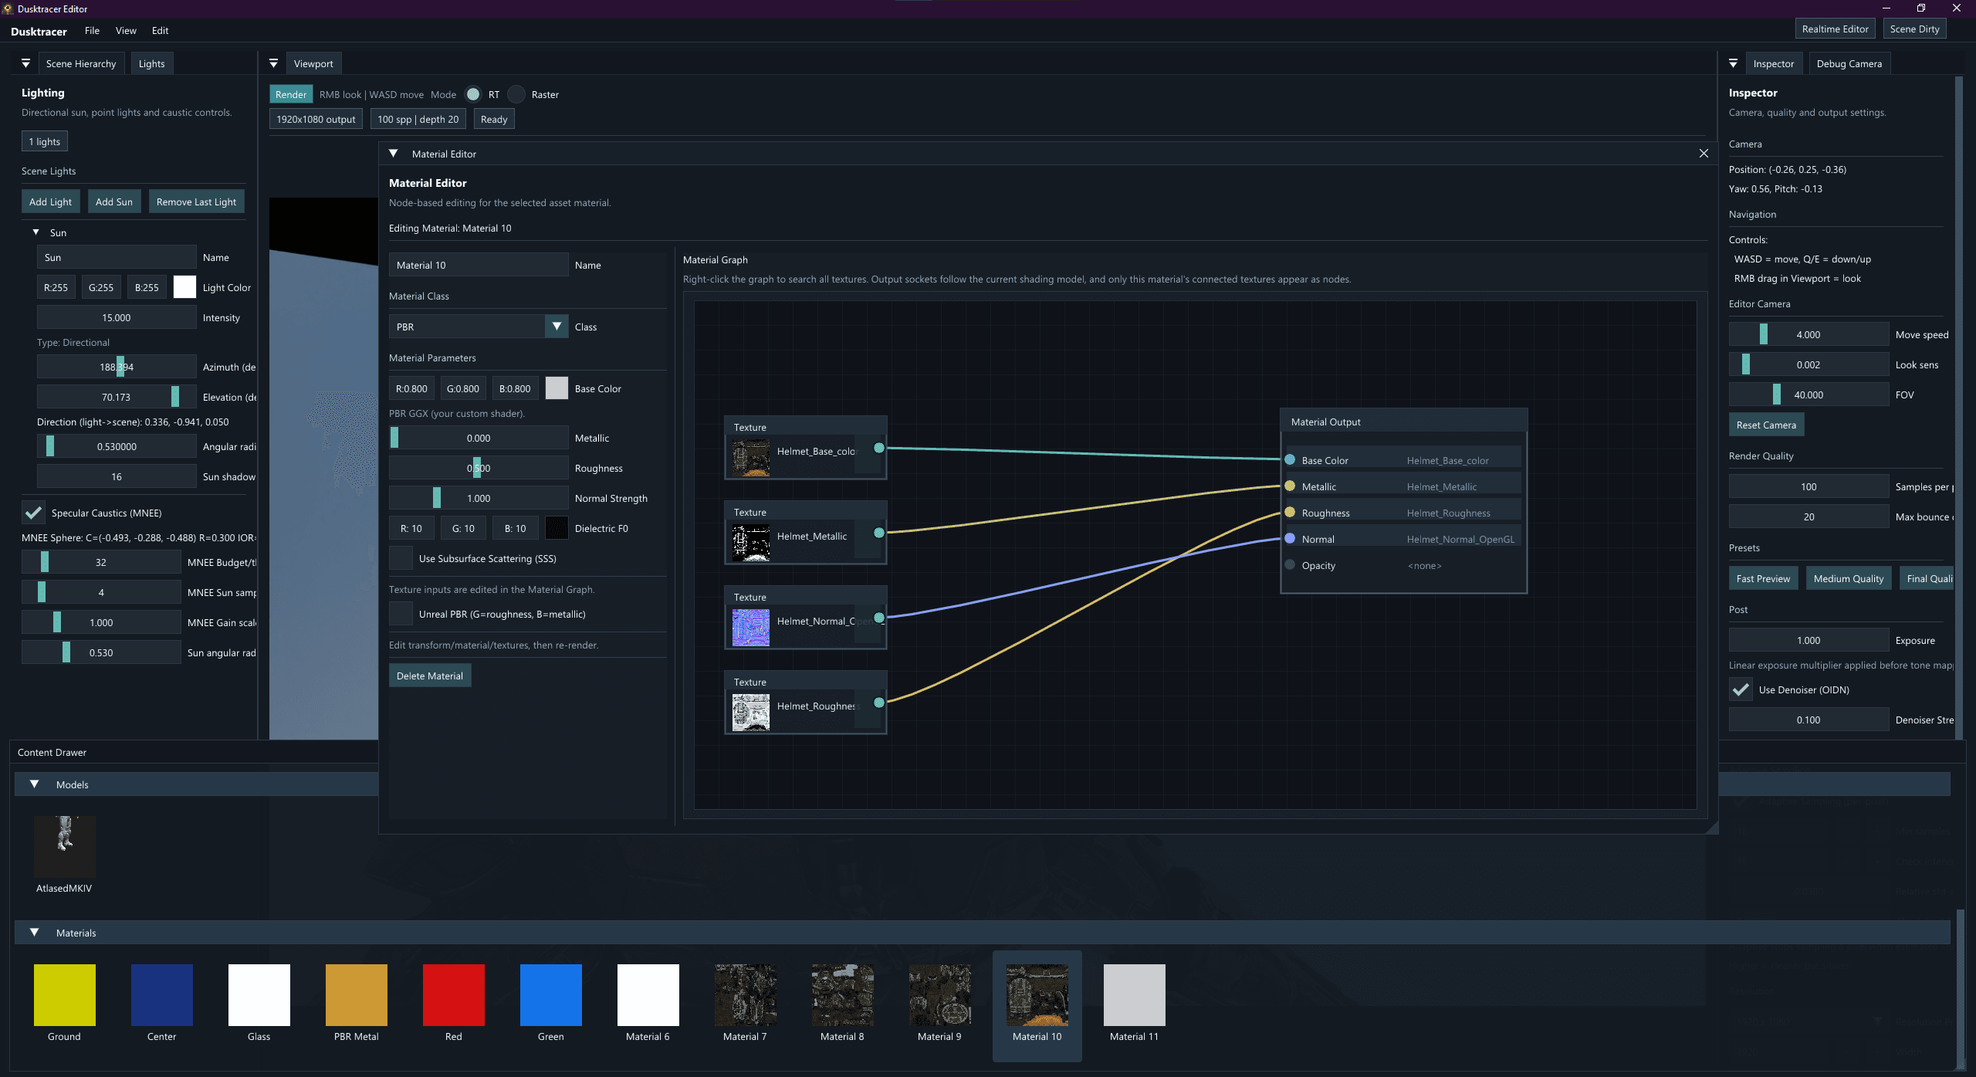The height and width of the screenshot is (1077, 1976).
Task: Click the Base Color input socket on Material Output
Action: point(1290,459)
